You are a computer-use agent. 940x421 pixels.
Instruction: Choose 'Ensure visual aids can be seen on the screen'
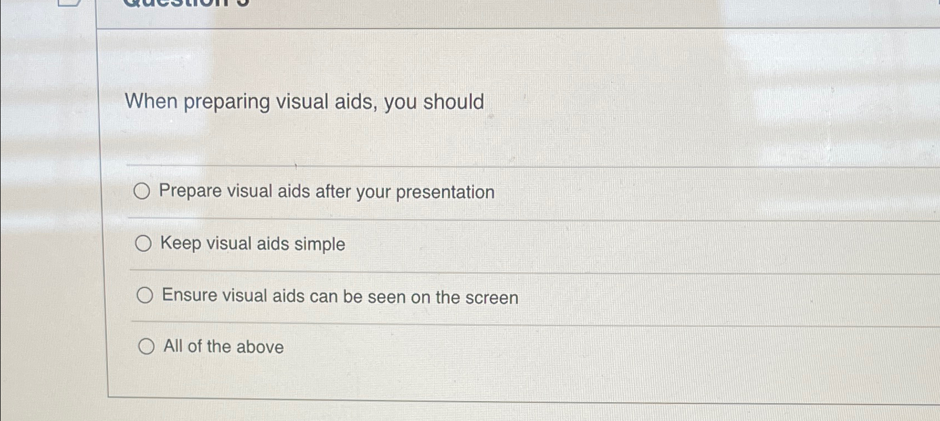(144, 295)
